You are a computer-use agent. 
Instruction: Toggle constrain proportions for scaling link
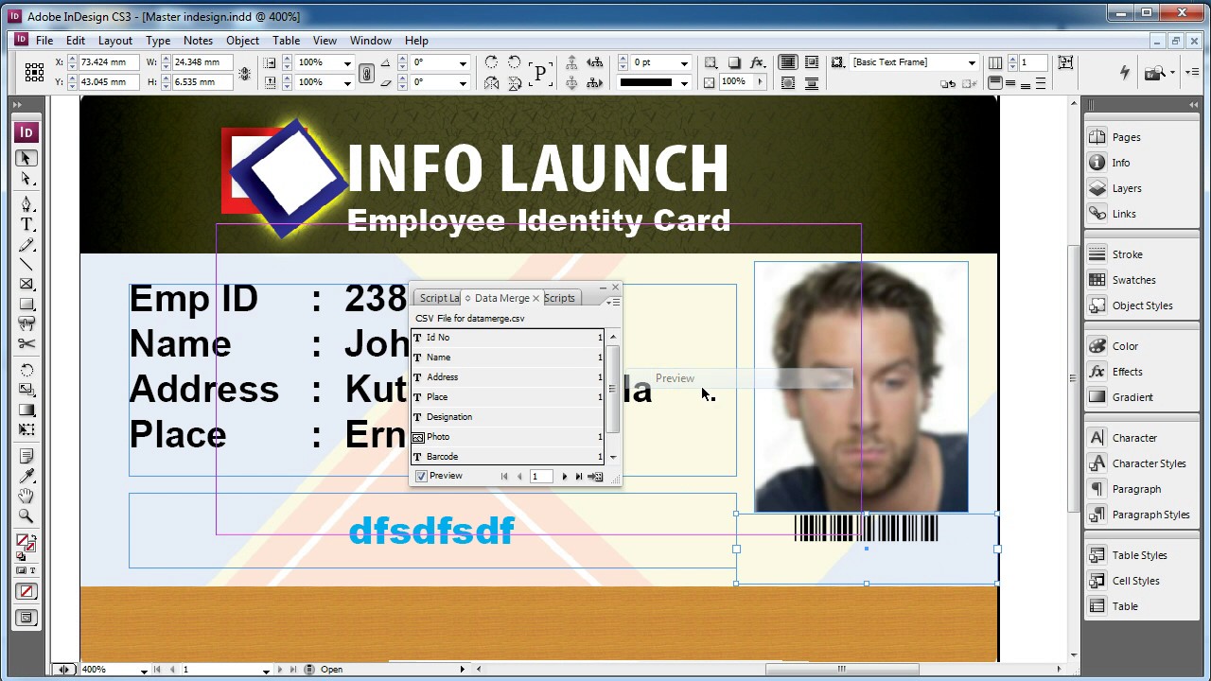(367, 72)
